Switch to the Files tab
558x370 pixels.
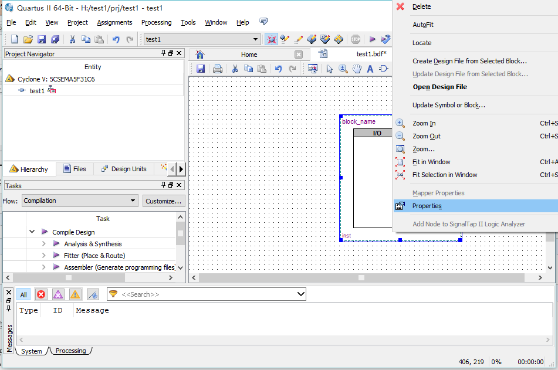tap(75, 169)
